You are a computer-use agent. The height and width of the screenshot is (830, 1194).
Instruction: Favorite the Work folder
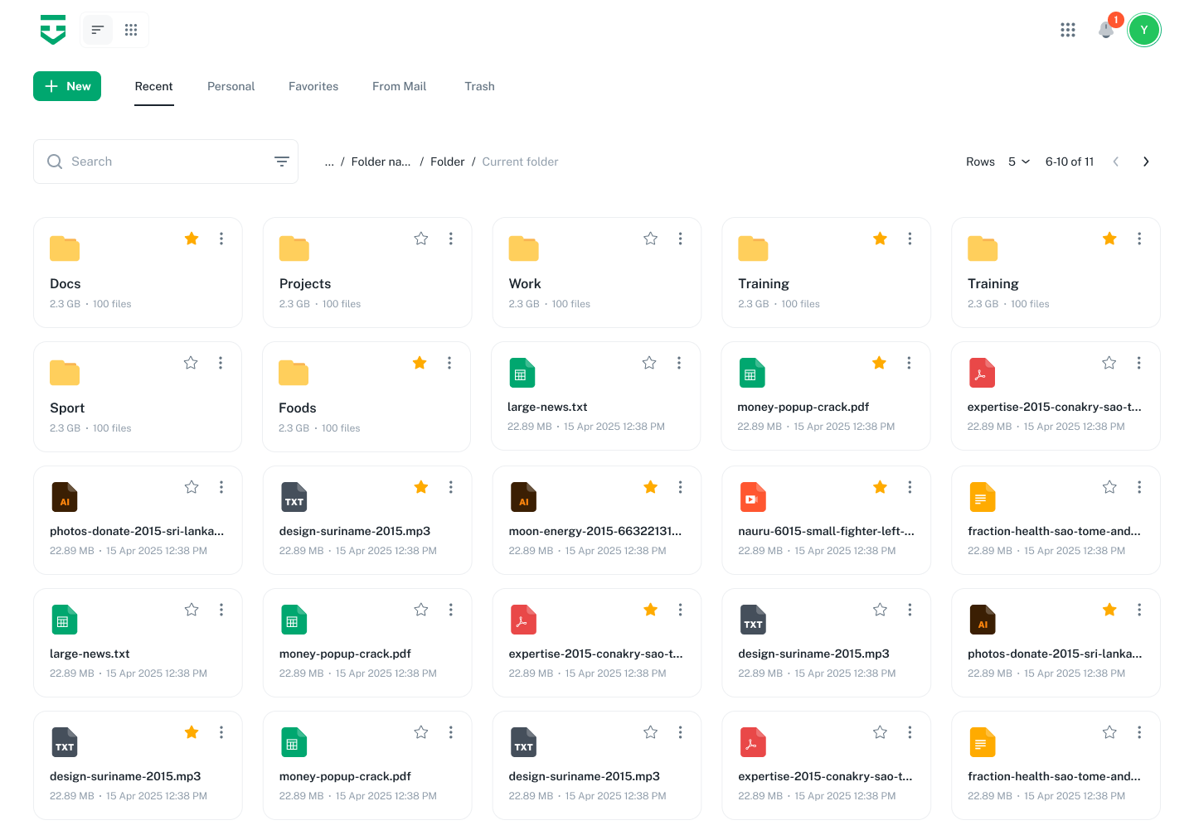point(651,239)
